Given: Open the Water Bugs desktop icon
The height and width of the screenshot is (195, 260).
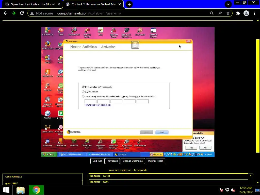Looking at the screenshot, I should pyautogui.click(x=47, y=143).
